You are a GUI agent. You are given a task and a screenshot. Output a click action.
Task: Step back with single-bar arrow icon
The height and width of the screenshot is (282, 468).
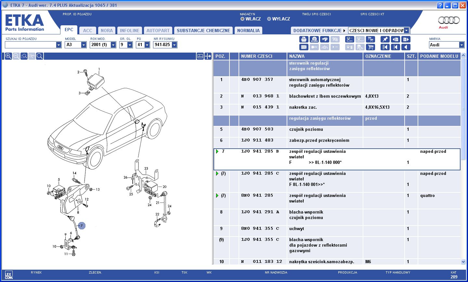coord(395,47)
